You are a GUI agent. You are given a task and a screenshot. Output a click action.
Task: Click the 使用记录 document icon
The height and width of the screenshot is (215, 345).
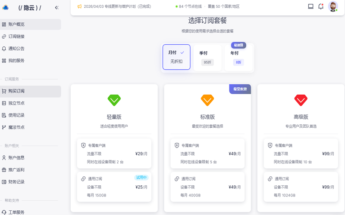coord(4,115)
